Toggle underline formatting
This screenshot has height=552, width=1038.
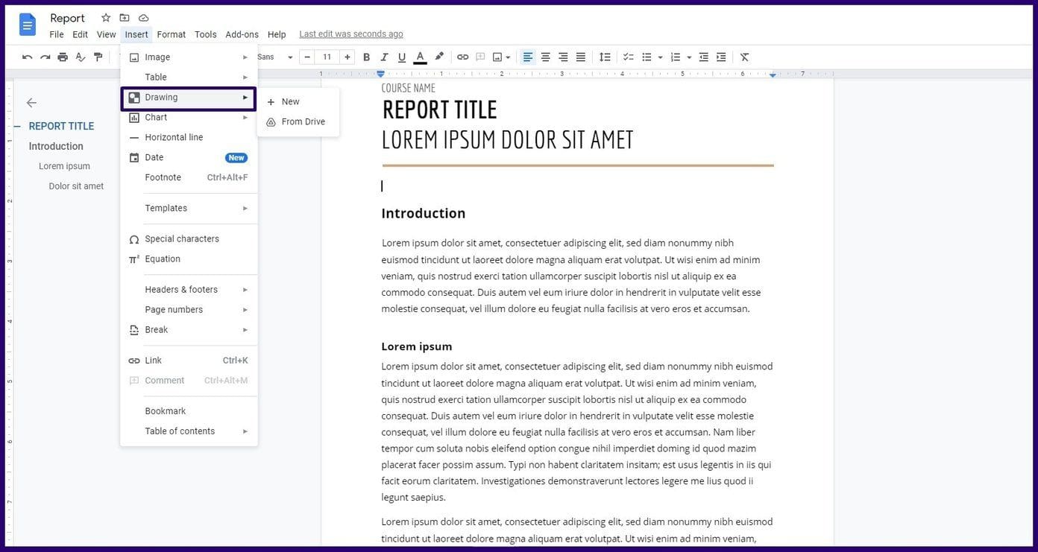click(402, 57)
